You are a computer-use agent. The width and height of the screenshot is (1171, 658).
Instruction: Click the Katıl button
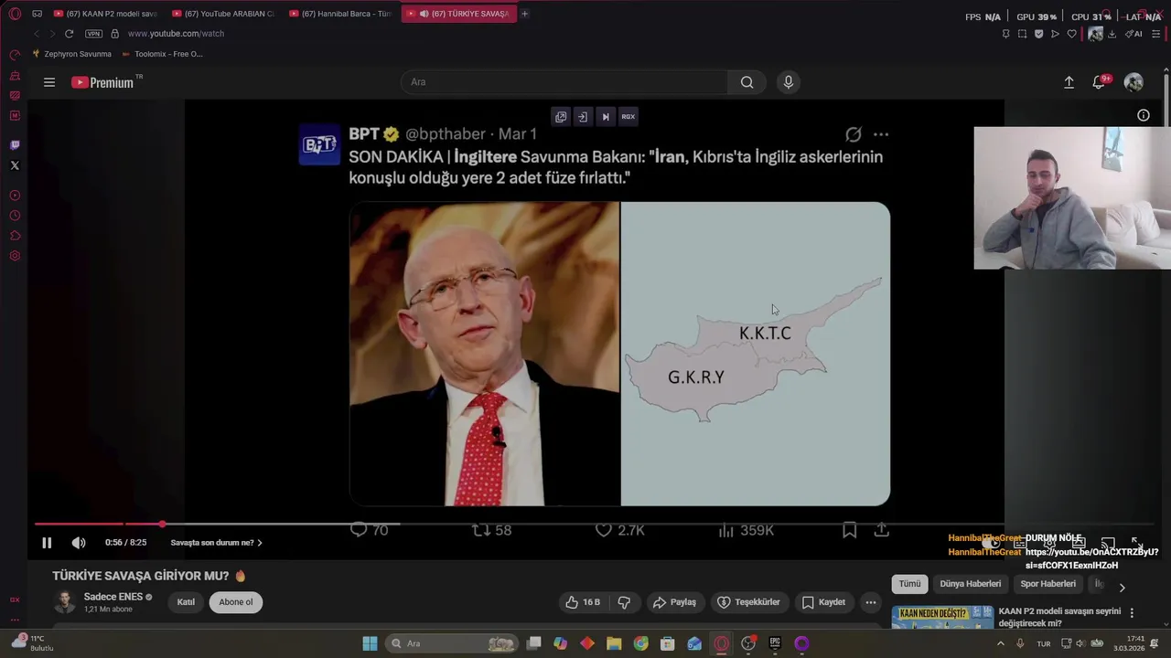click(186, 602)
